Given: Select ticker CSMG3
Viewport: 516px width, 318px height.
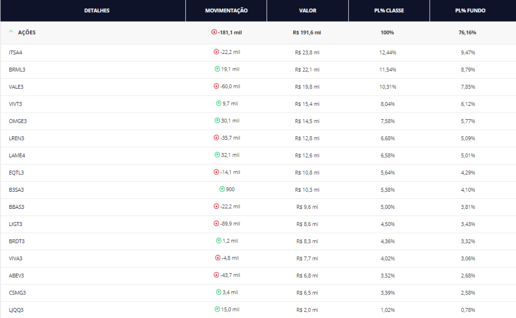Looking at the screenshot, I should [17, 293].
